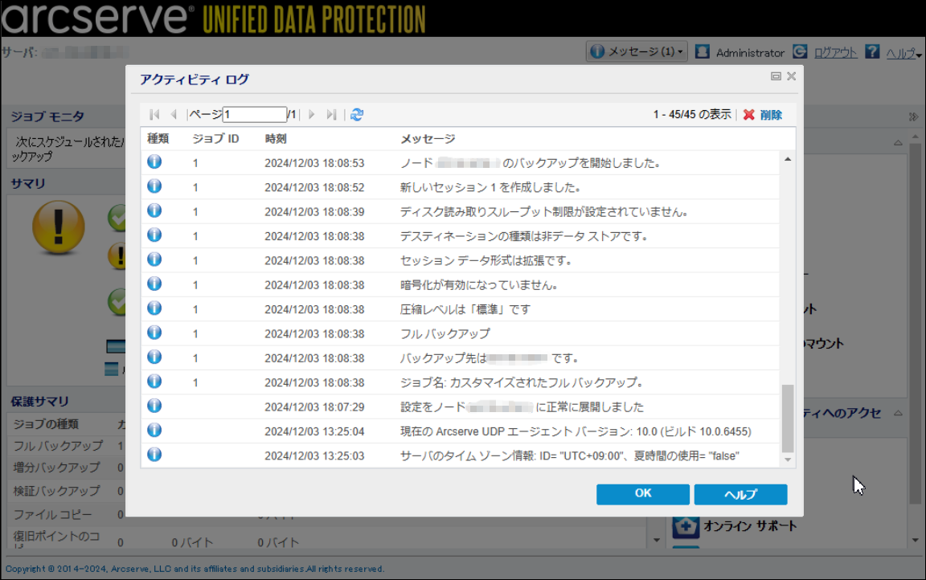Refresh the activity log list
926x580 pixels.
[357, 114]
